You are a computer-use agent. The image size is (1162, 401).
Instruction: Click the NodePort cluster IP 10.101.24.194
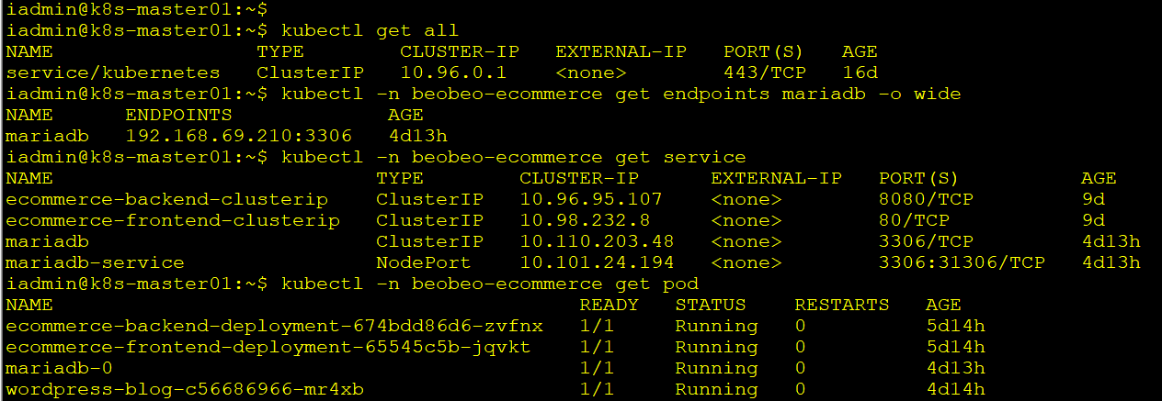tap(597, 262)
